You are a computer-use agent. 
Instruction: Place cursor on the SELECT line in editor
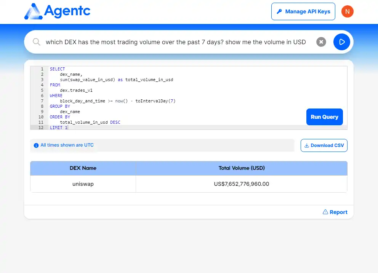tap(58, 69)
